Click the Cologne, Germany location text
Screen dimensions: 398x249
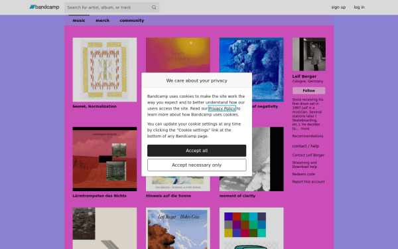[308, 81]
